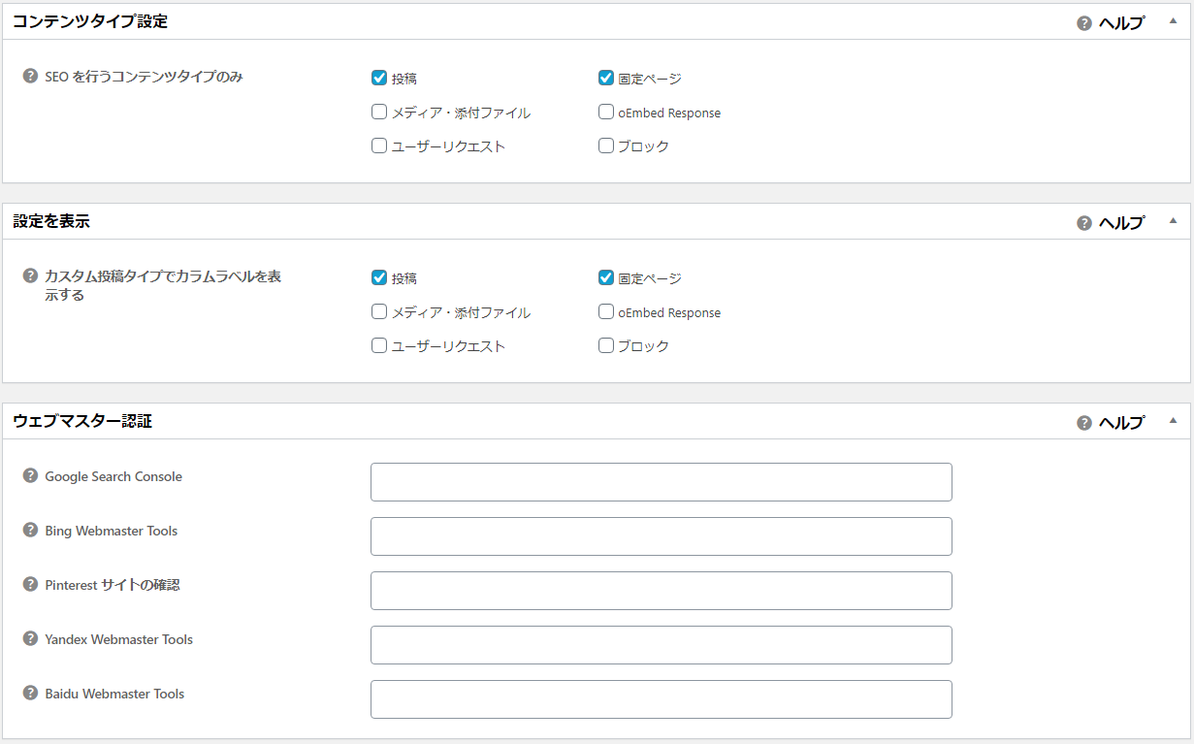
Task: Click help icon beside カスタム投稿タイプでカラムラベルを表示する
Action: pyautogui.click(x=30, y=276)
